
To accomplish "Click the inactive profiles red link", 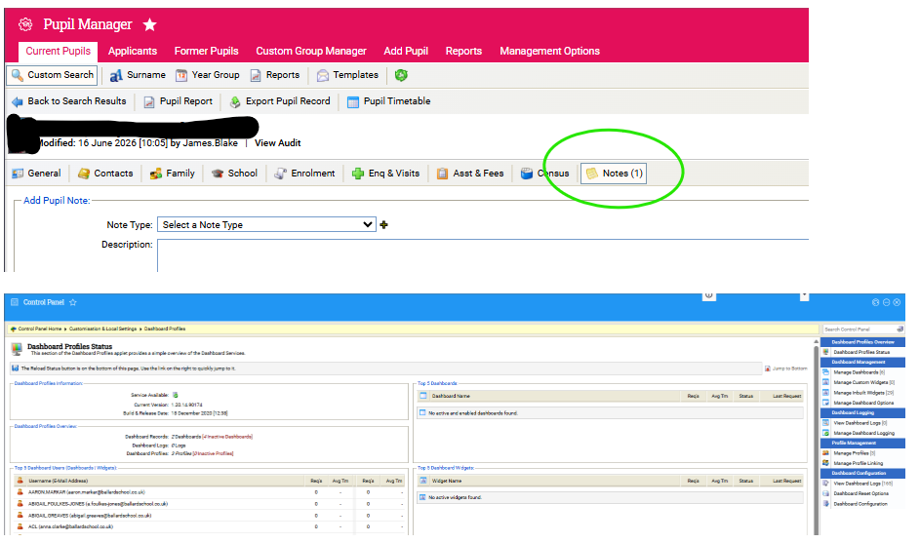I will click(213, 454).
